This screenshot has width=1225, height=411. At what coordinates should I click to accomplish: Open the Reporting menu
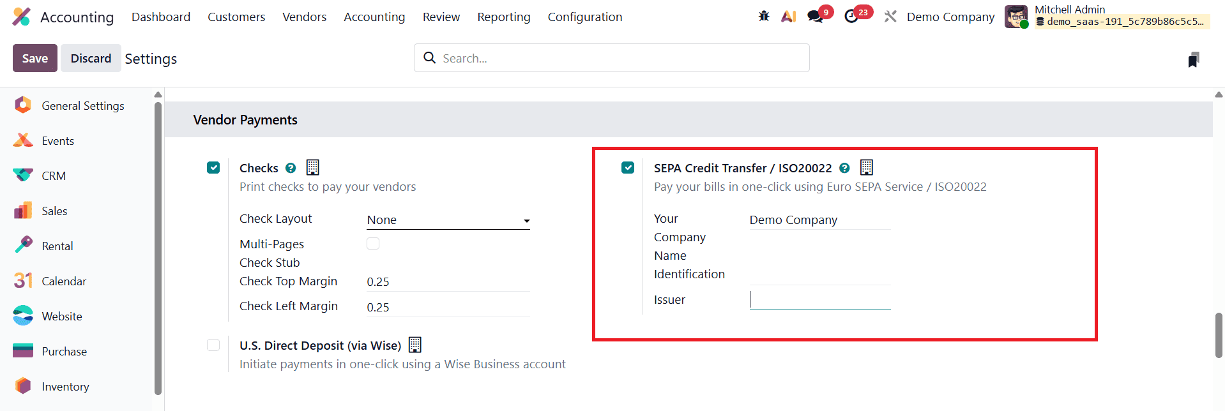[504, 17]
